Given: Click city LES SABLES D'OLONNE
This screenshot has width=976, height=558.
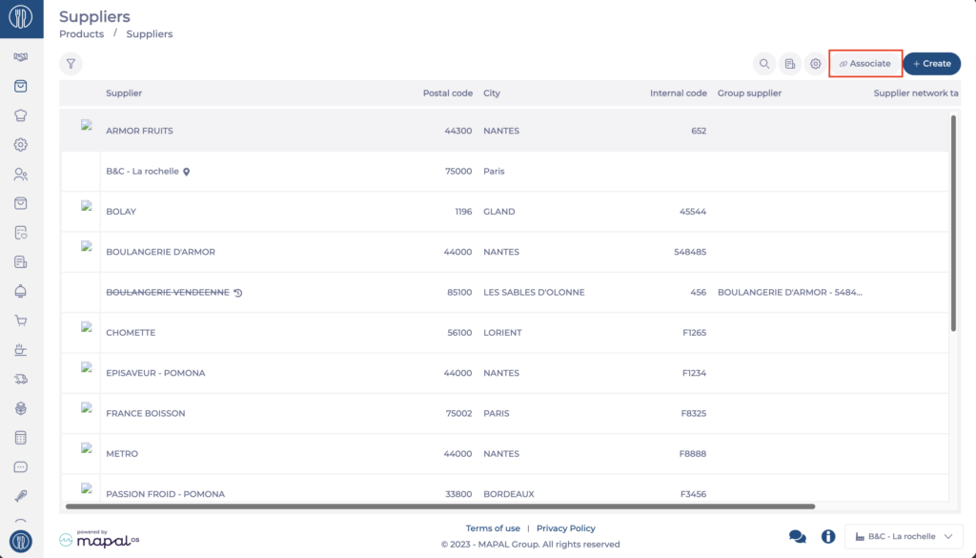Looking at the screenshot, I should pyautogui.click(x=534, y=292).
